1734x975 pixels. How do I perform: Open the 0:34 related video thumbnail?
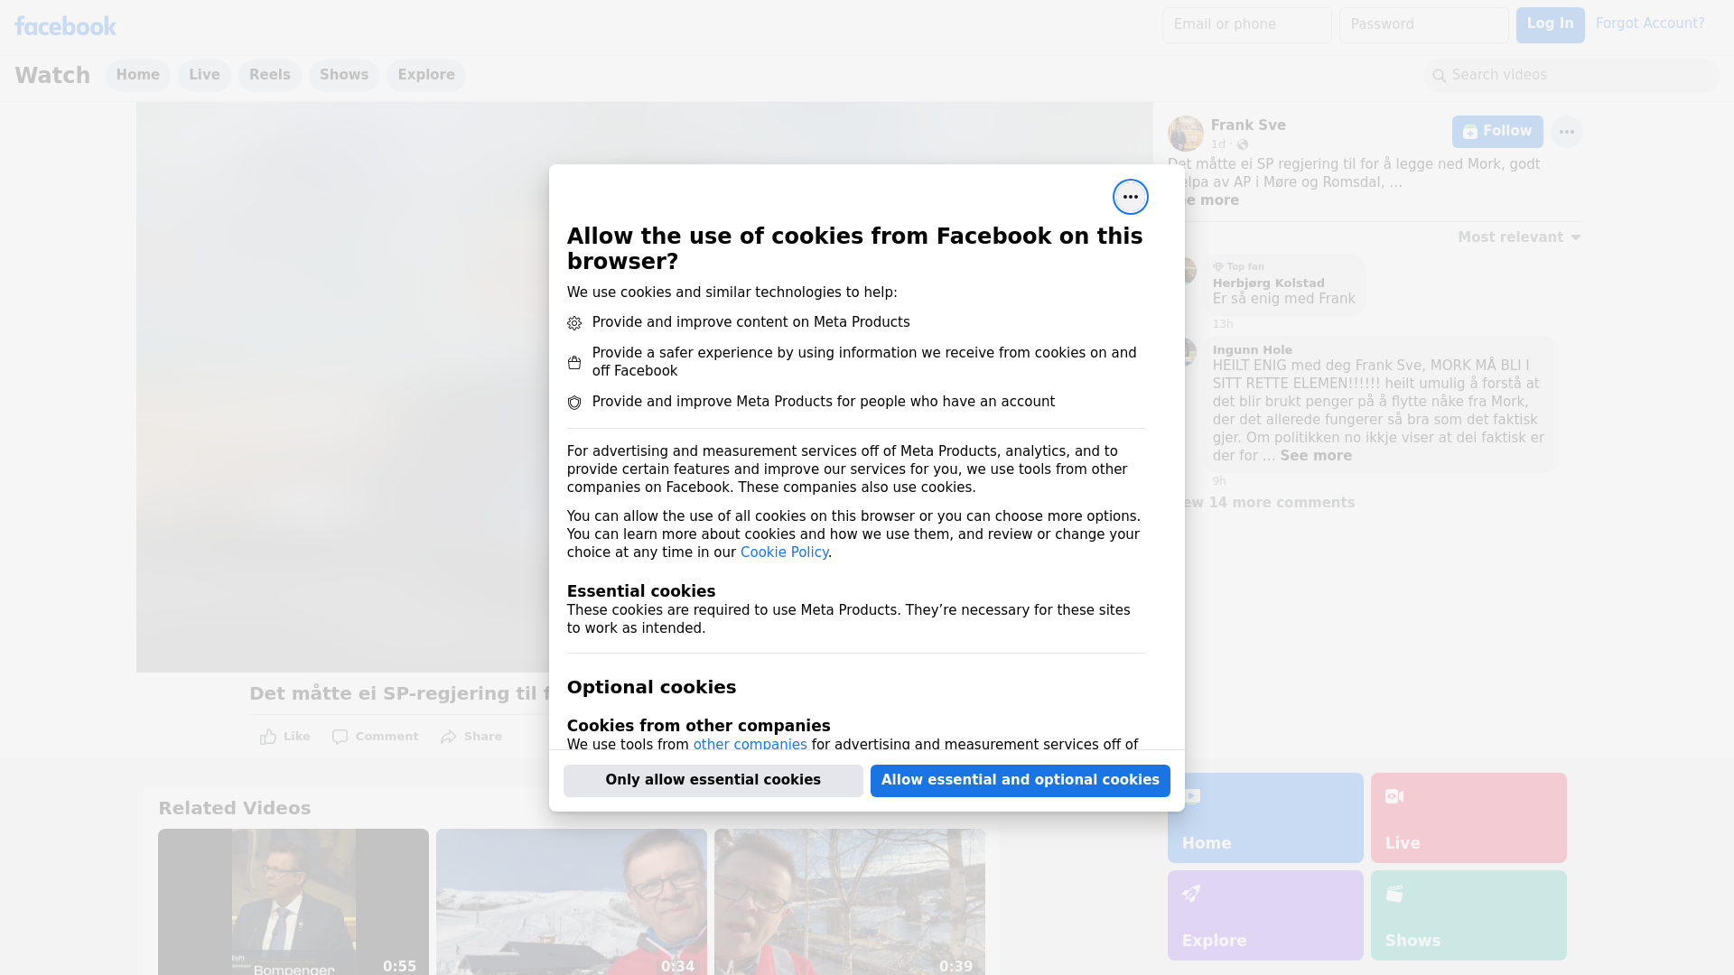pos(572,902)
